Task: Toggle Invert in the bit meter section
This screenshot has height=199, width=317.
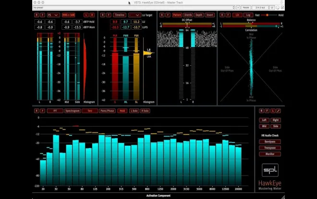Action: click(x=209, y=15)
